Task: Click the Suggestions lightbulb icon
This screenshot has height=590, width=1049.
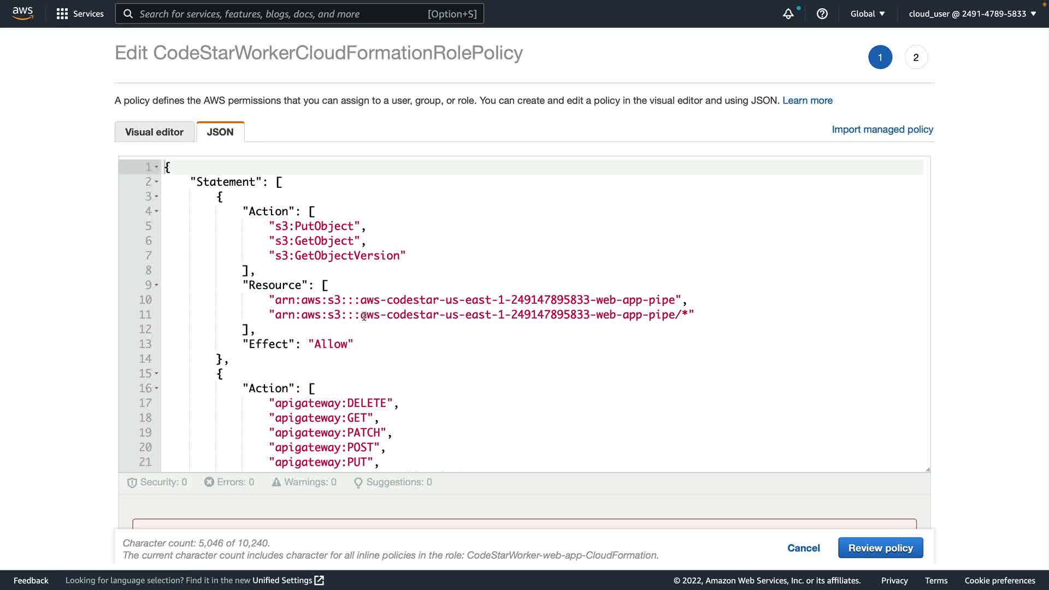Action: [358, 482]
